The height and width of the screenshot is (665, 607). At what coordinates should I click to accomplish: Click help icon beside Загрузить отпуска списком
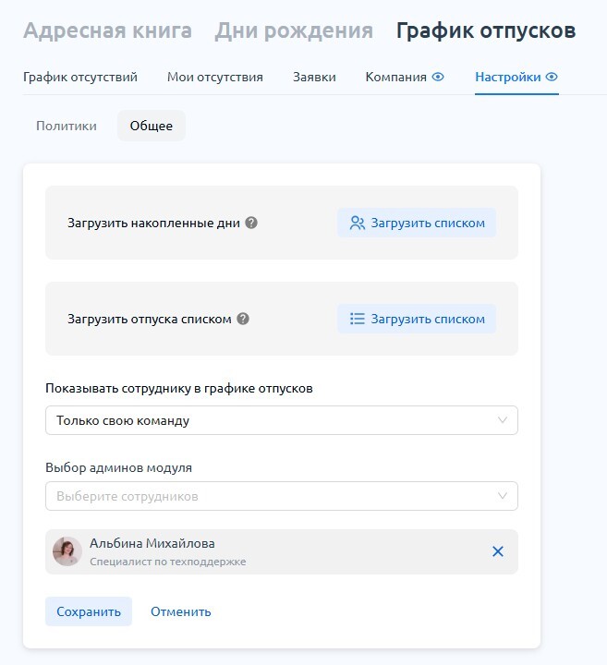tap(243, 319)
